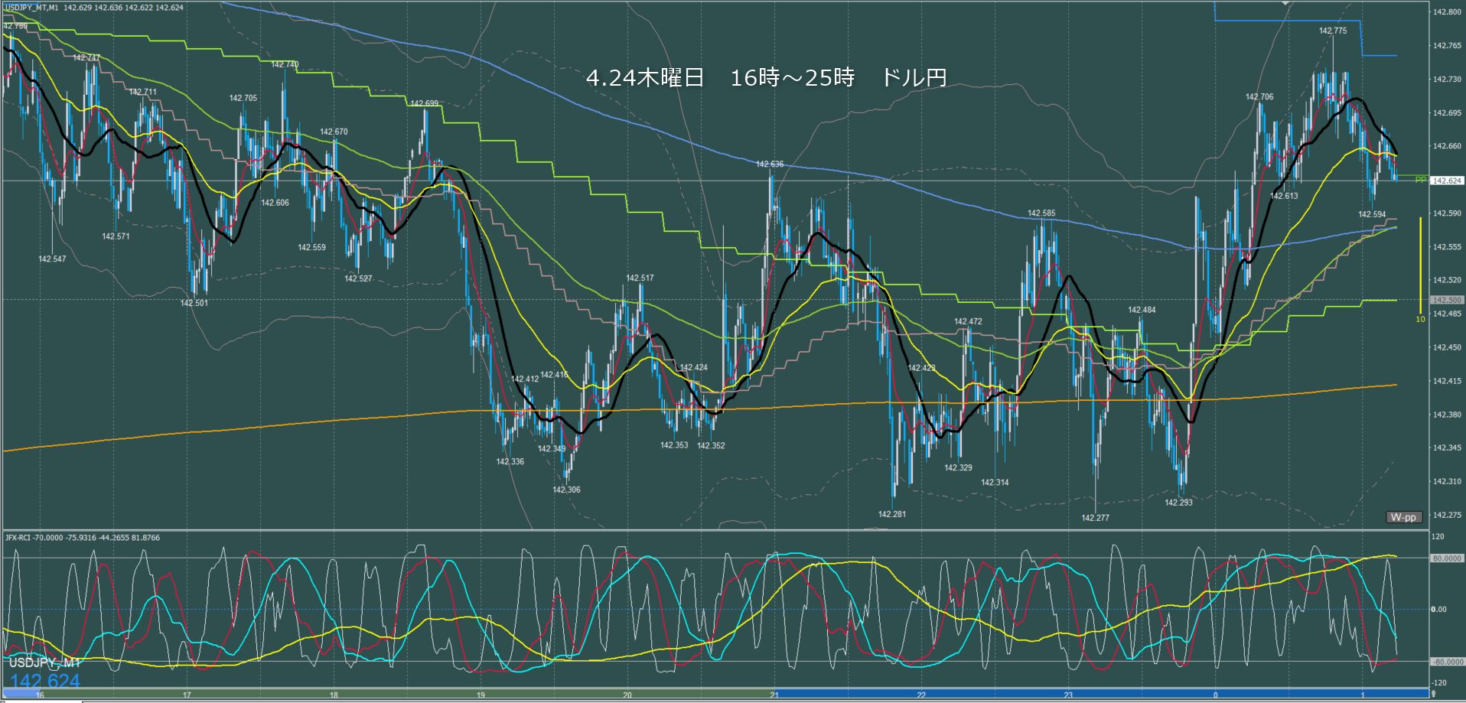The height and width of the screenshot is (703, 1466).
Task: Click the 19 hour marker on the timeline
Action: point(481,695)
